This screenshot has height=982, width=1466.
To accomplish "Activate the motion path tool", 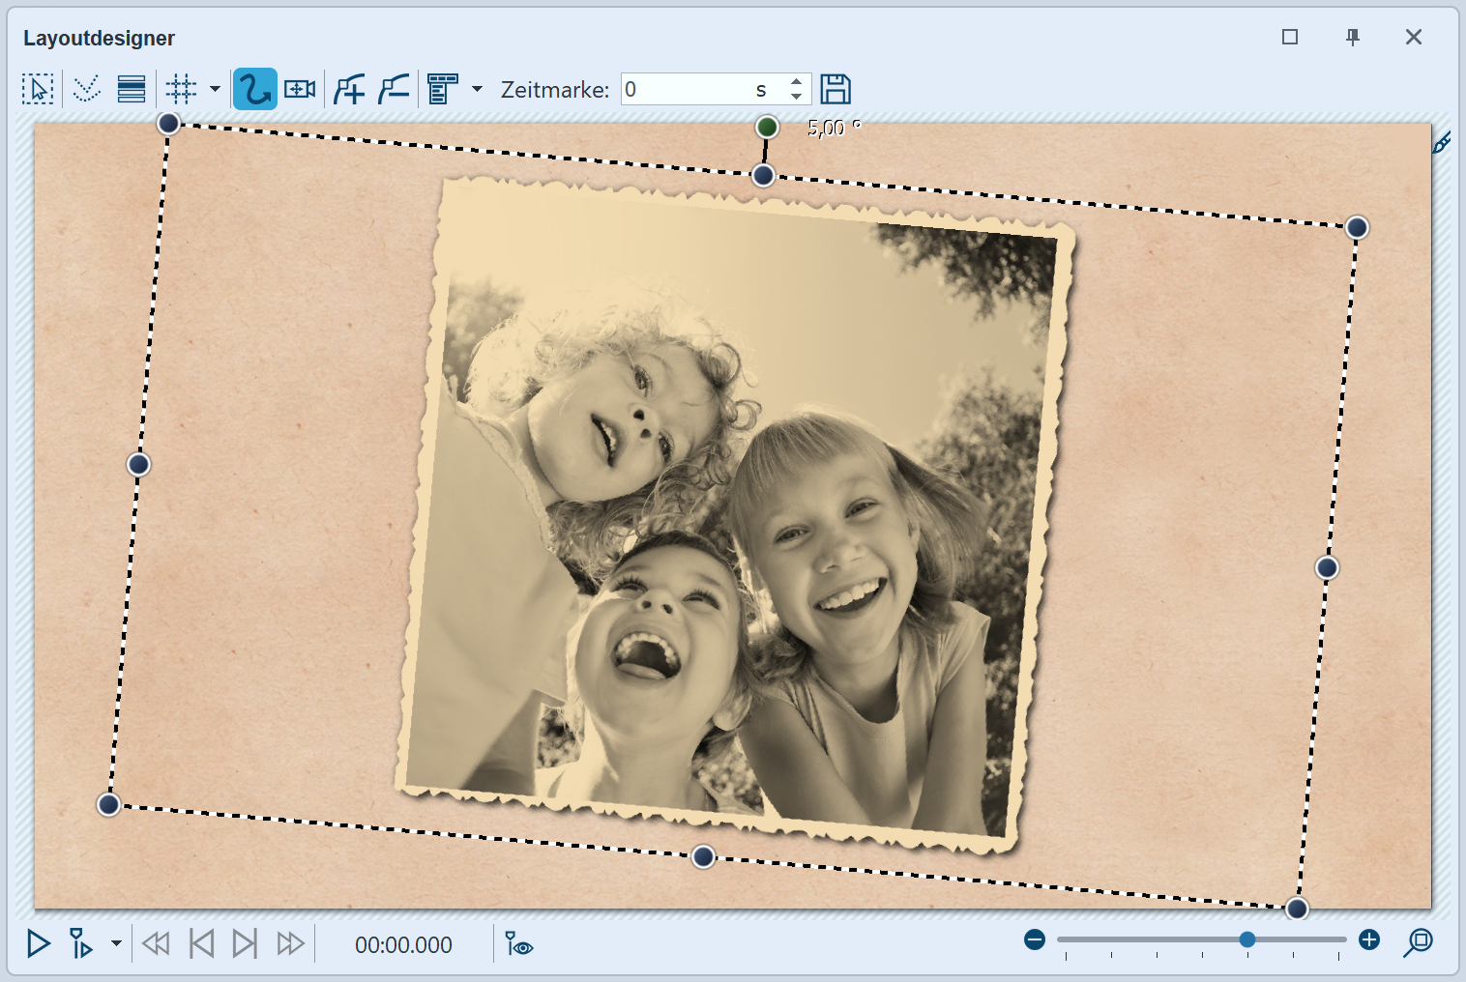I will point(254,88).
